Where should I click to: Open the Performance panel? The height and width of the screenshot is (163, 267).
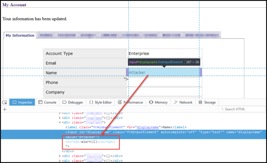[x=130, y=102]
